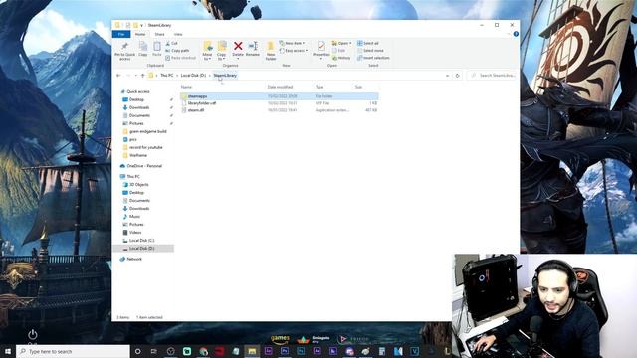Open the Chrome icon on the taskbar
Image resolution: width=637 pixels, height=358 pixels.
click(x=203, y=351)
